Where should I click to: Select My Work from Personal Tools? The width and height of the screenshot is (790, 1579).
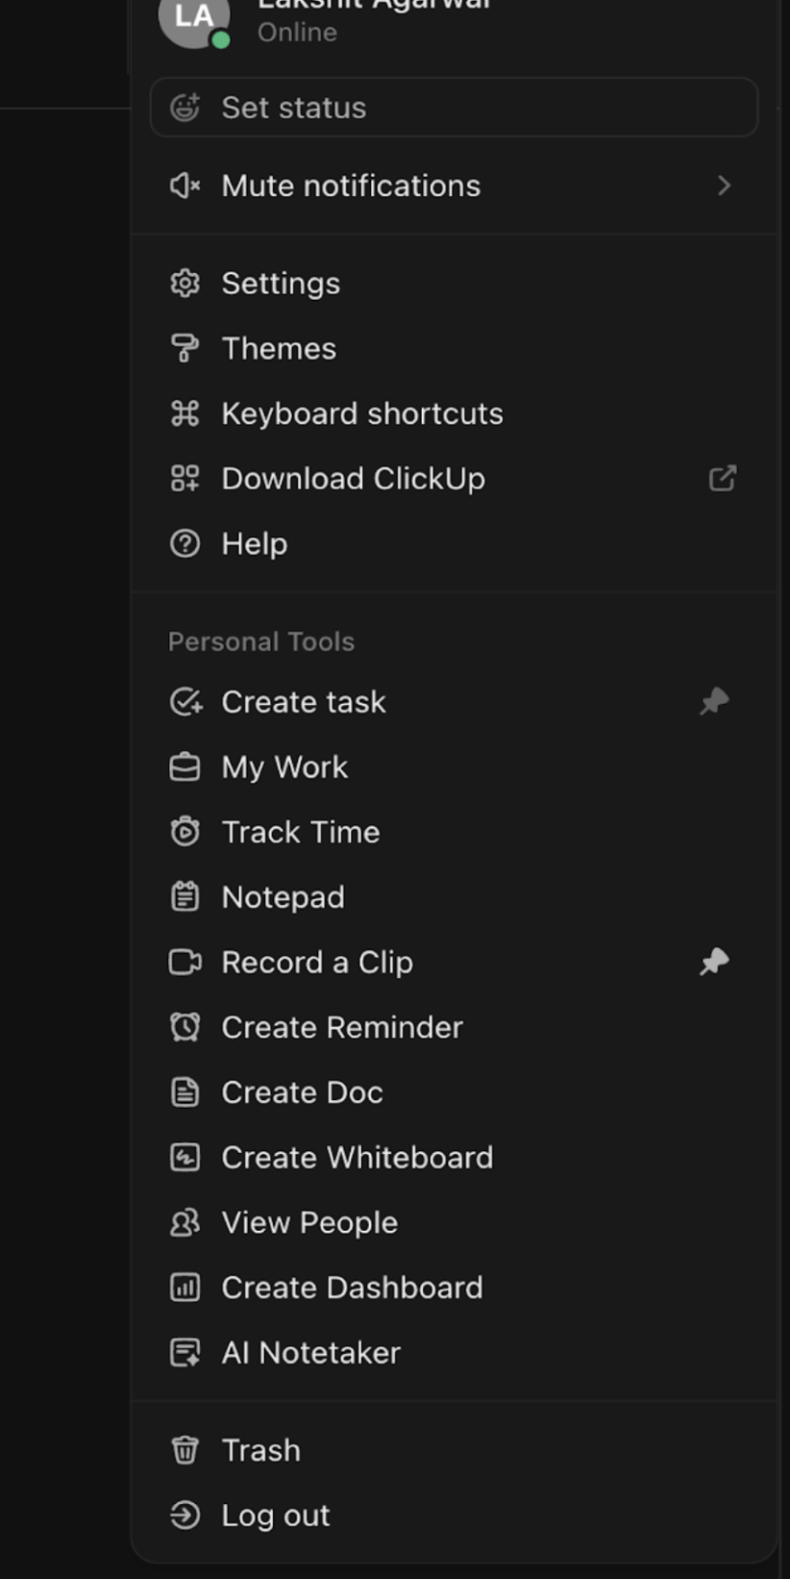284,767
